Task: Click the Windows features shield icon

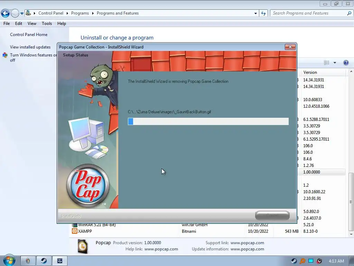Action: click(x=5, y=55)
